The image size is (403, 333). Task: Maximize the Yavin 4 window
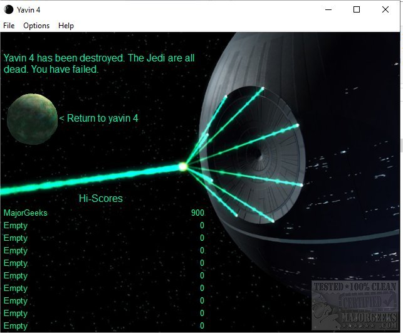click(x=357, y=10)
